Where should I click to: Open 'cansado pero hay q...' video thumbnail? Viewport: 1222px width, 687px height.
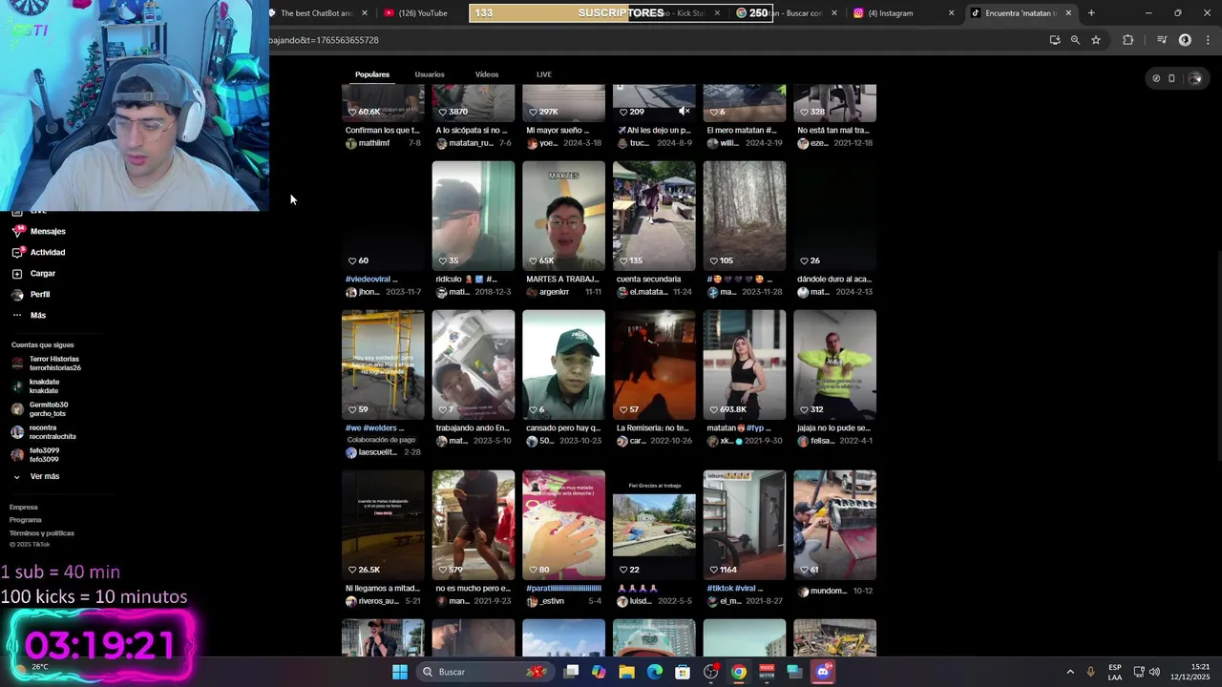[563, 364]
